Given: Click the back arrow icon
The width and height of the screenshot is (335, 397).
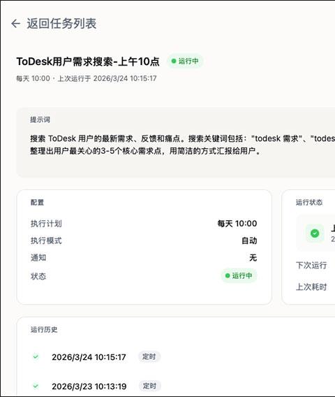Looking at the screenshot, I should coord(15,24).
